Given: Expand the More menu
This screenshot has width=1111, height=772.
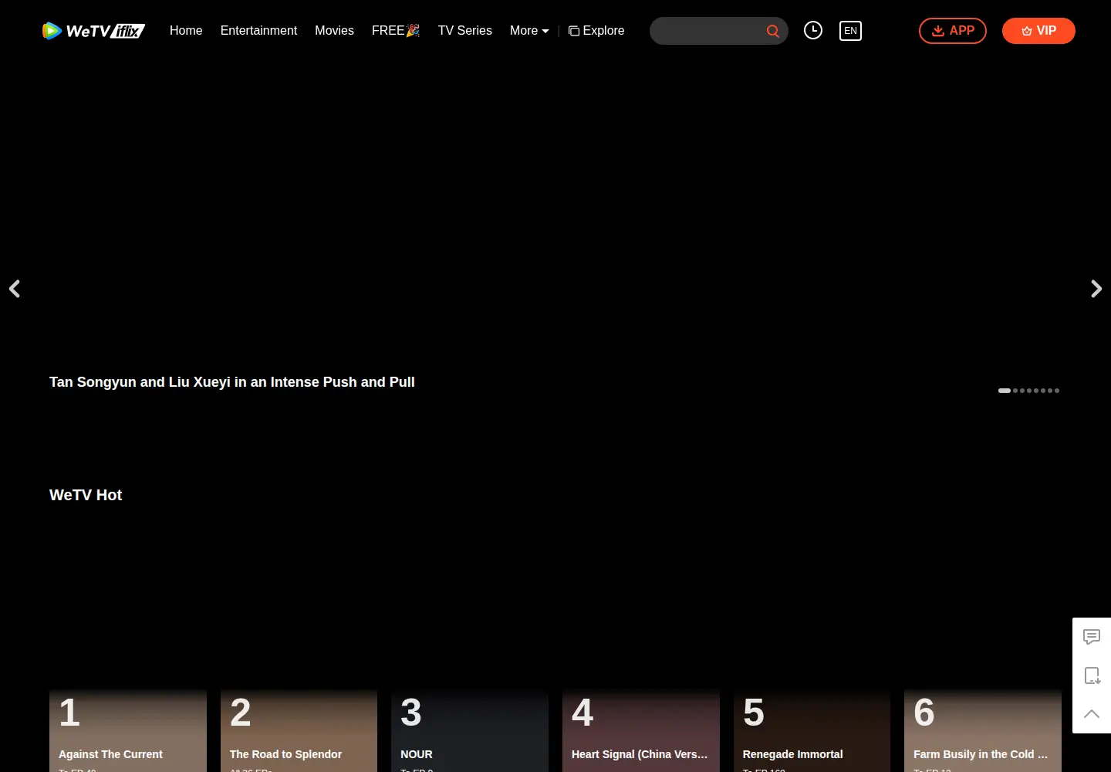Looking at the screenshot, I should (x=529, y=31).
